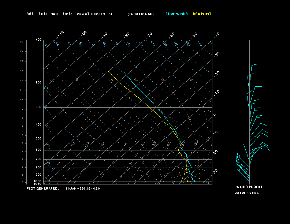Click the cyan 'TEMP/WINDS' legend label
Screen dimensions: 290x224
coord(177,14)
